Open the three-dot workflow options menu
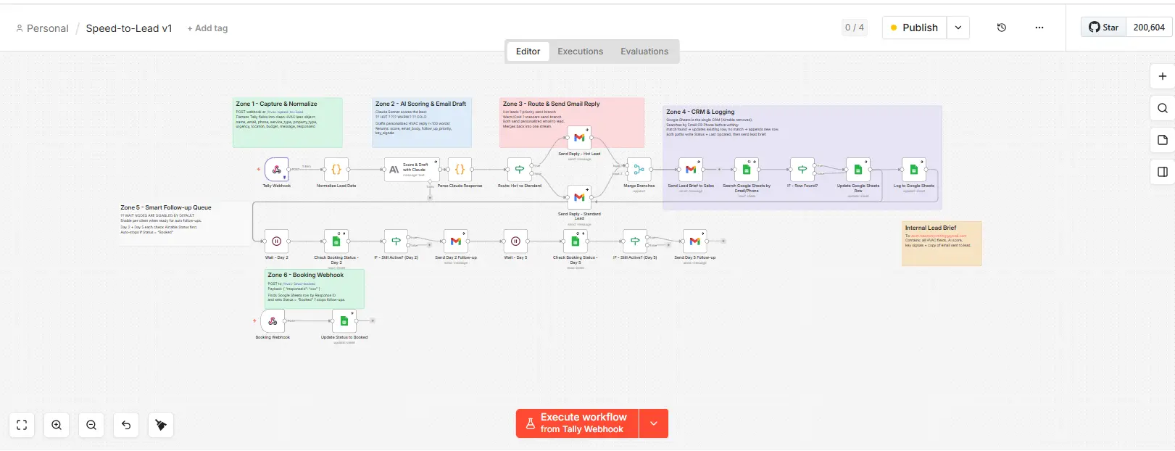 click(1039, 28)
